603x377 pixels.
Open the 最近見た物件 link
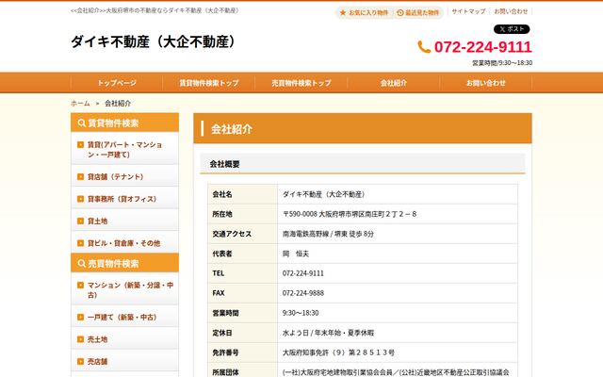[417, 12]
